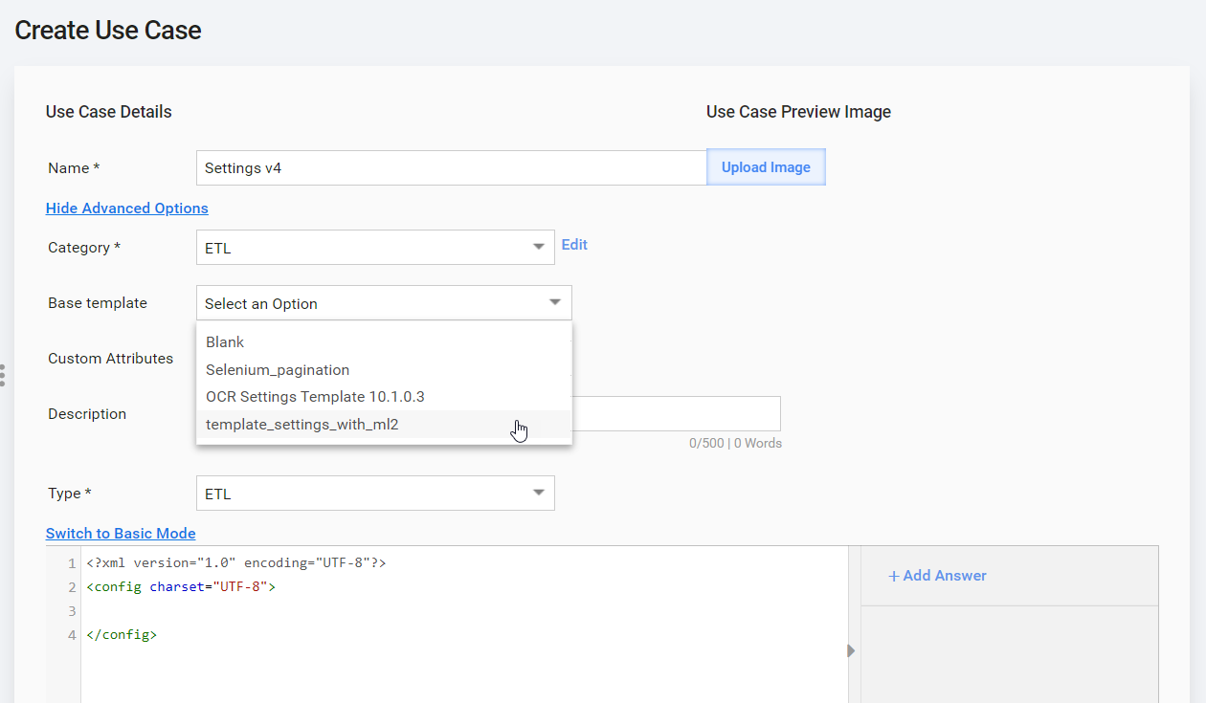The image size is (1206, 703).
Task: Open the Type dropdown
Action: [375, 494]
